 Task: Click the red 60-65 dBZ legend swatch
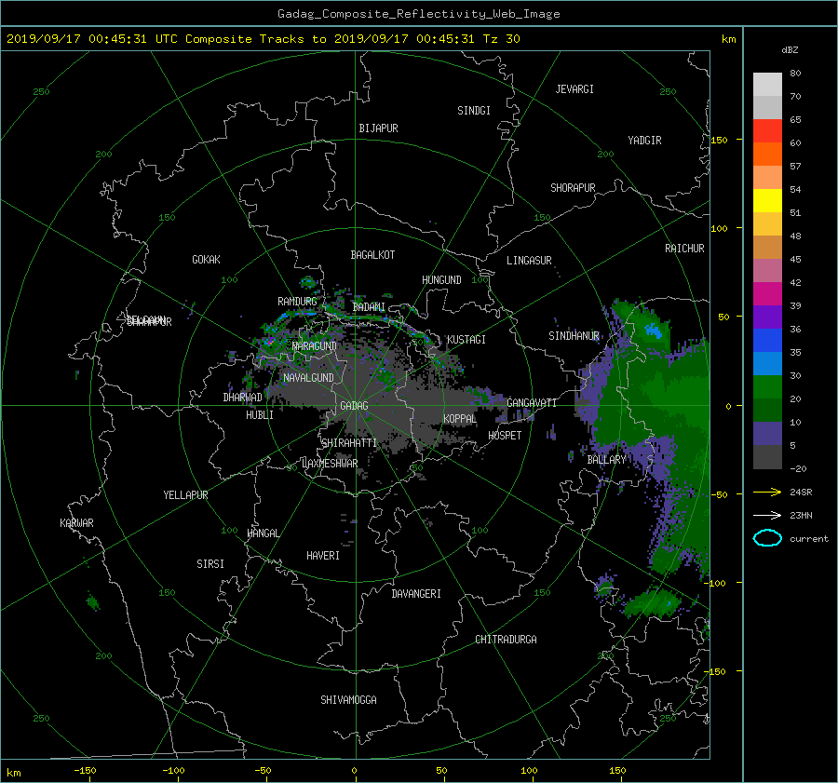tap(767, 130)
